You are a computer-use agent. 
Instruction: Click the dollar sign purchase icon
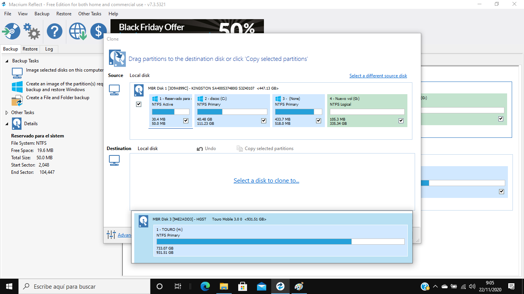point(98,31)
